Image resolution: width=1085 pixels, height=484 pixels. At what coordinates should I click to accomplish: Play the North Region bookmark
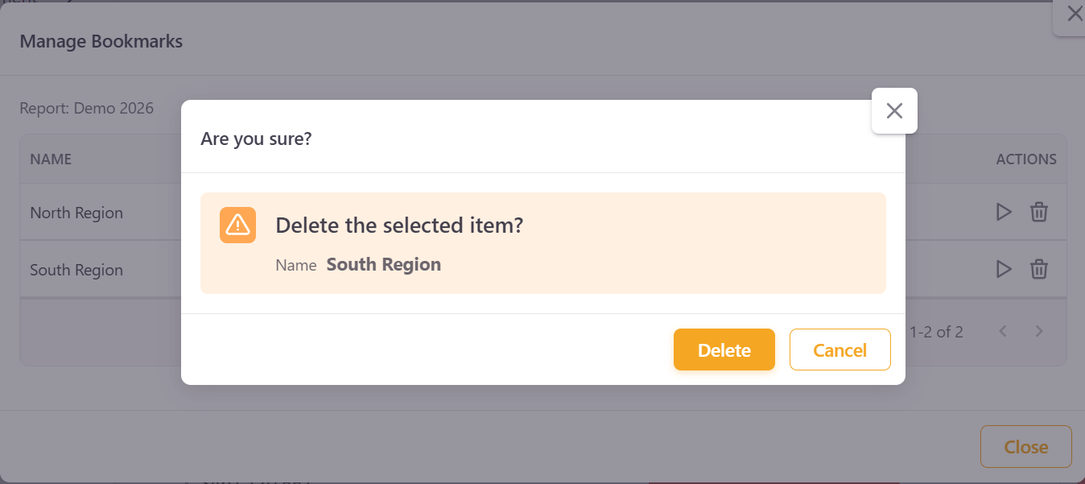[x=1003, y=211]
